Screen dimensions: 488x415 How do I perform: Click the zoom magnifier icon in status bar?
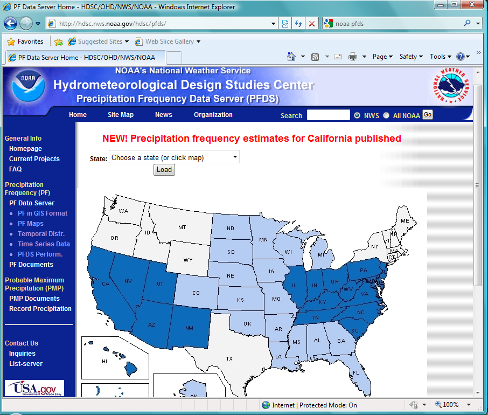tap(438, 404)
